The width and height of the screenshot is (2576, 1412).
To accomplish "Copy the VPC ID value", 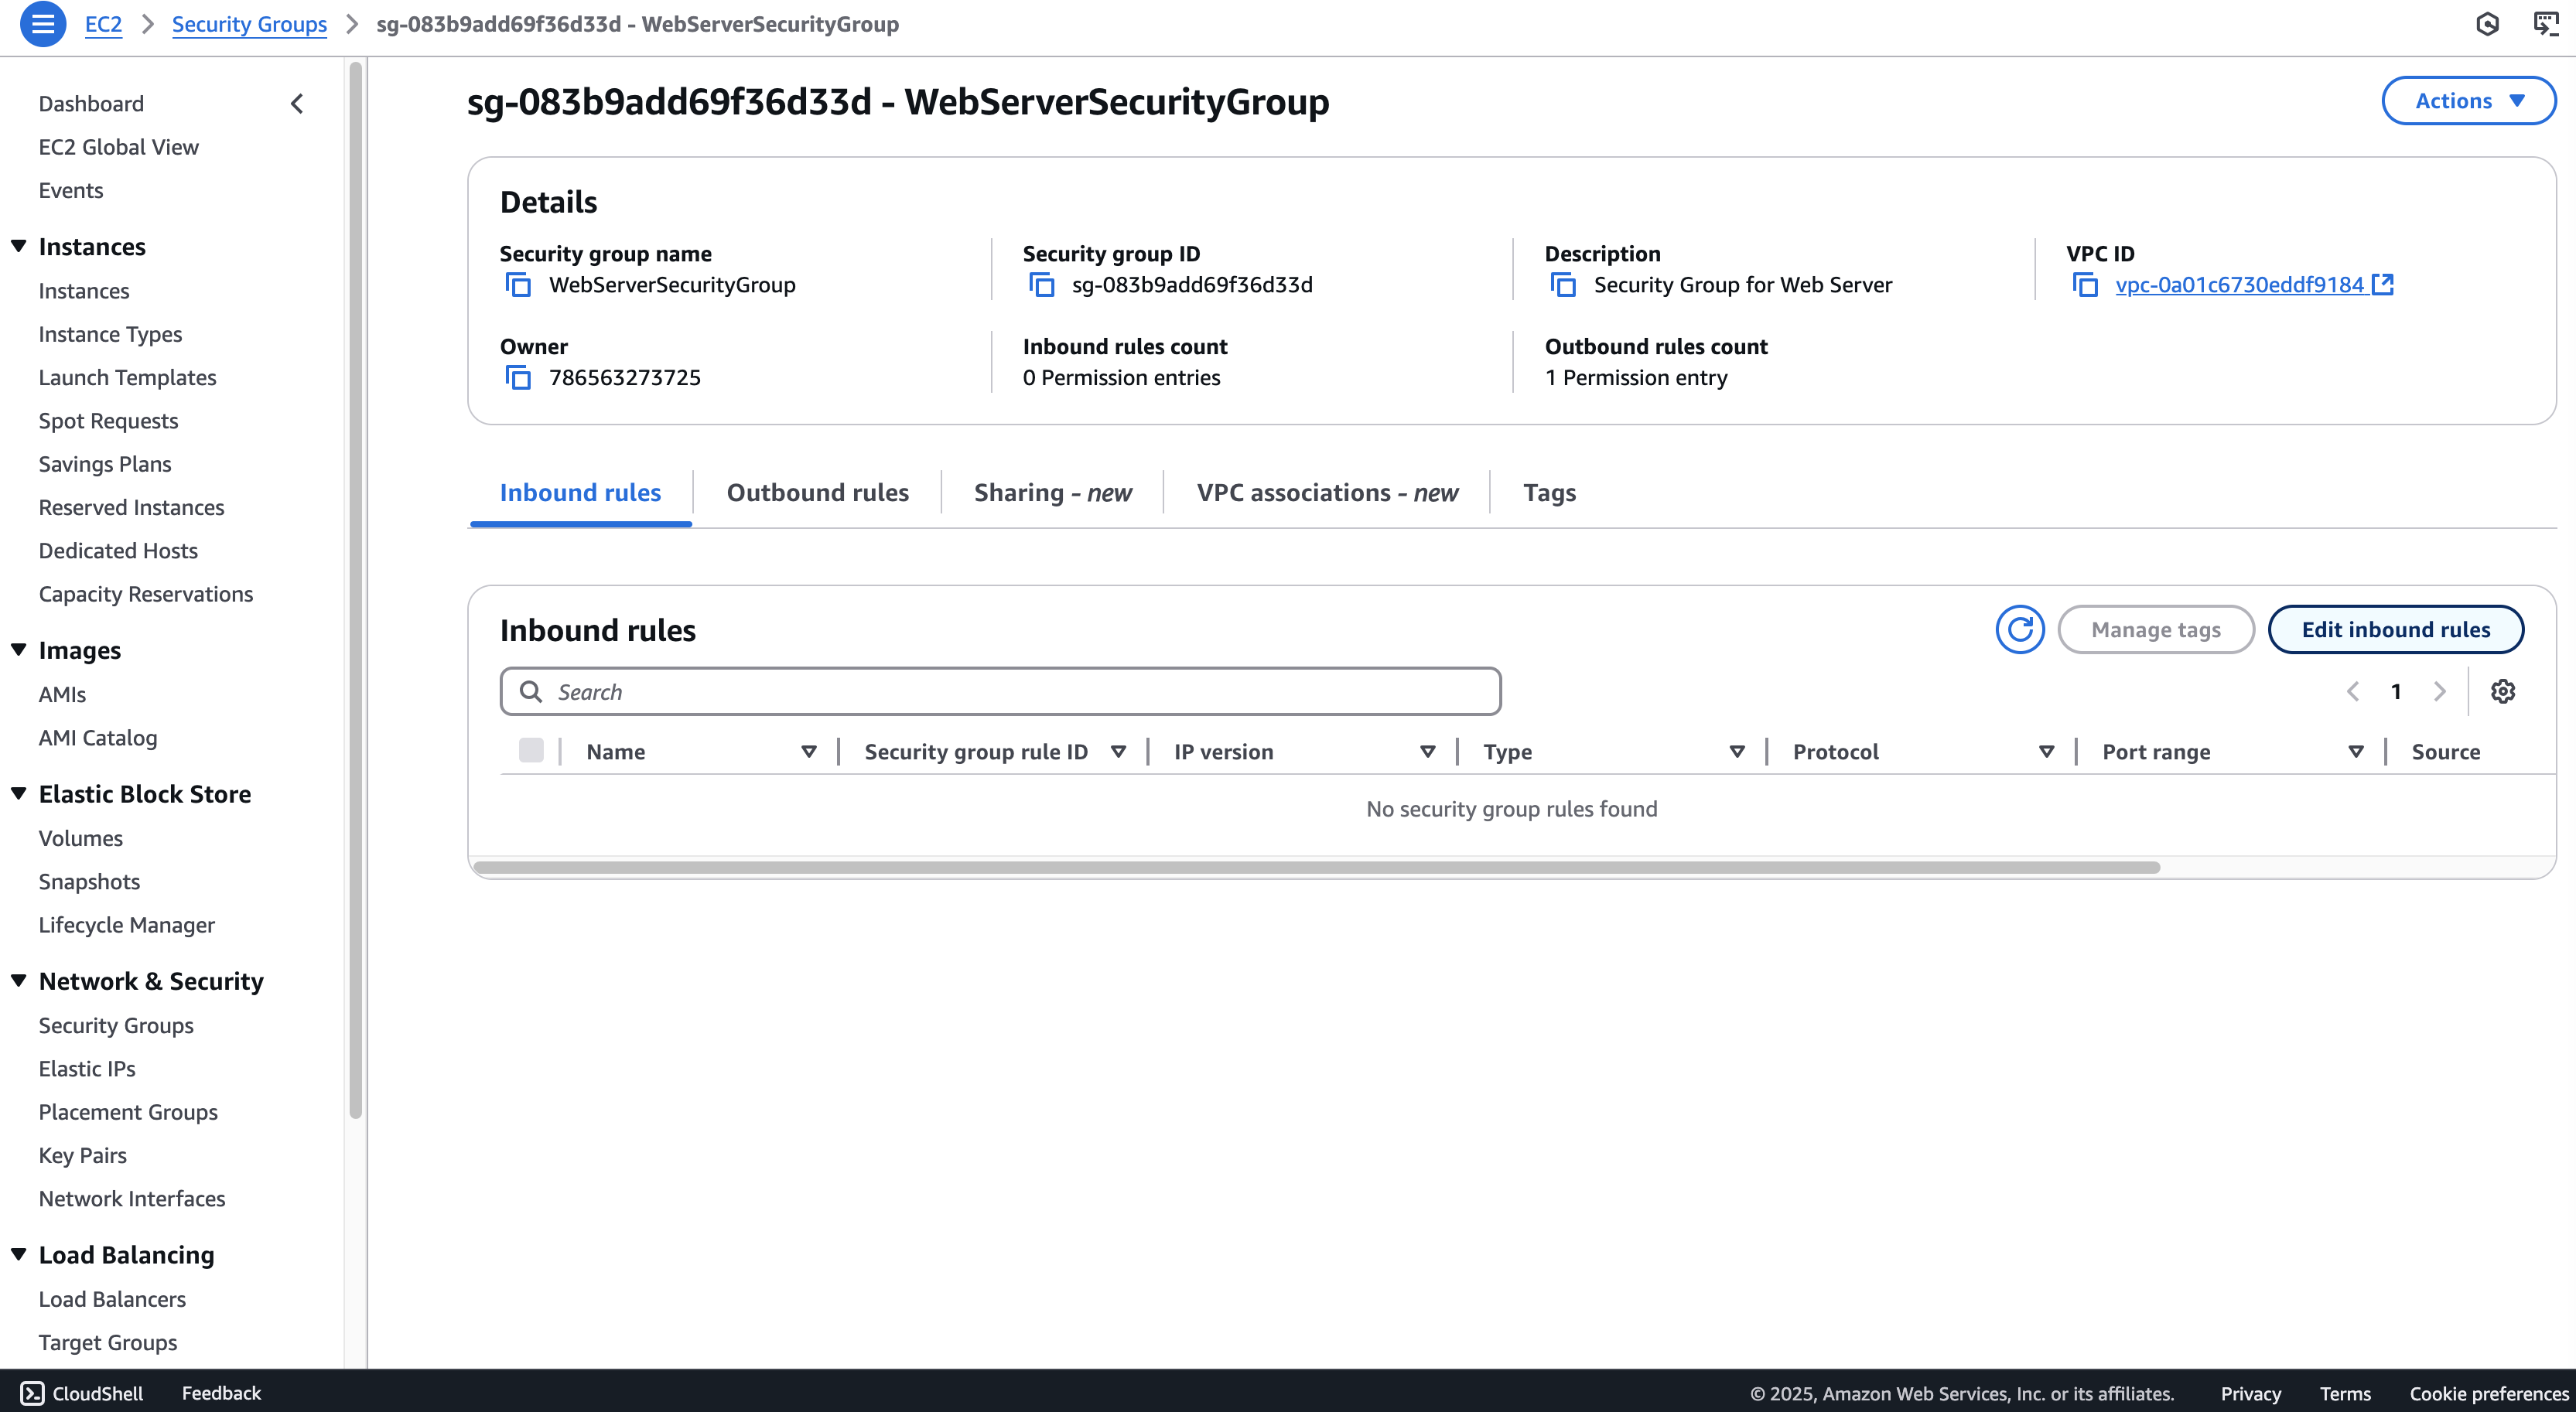I will [x=2085, y=285].
